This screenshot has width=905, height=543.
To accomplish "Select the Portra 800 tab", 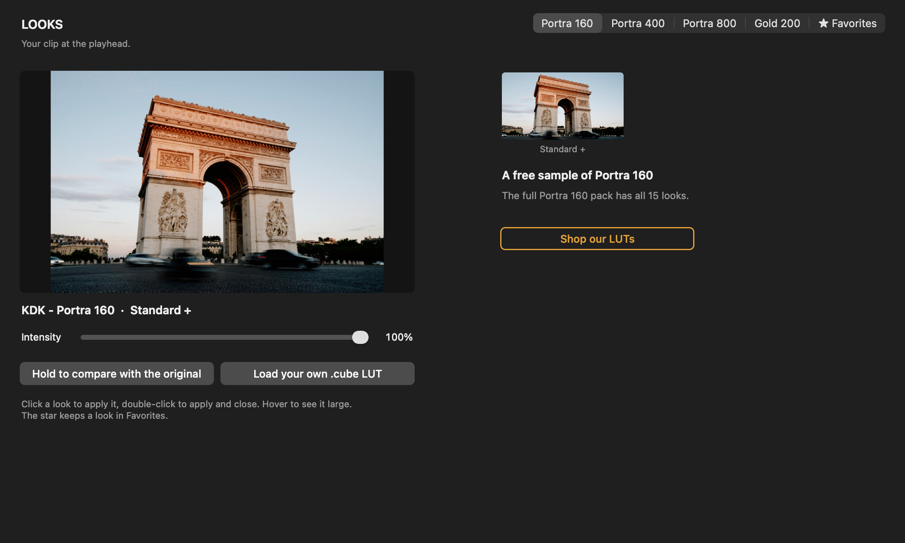I will pos(709,23).
